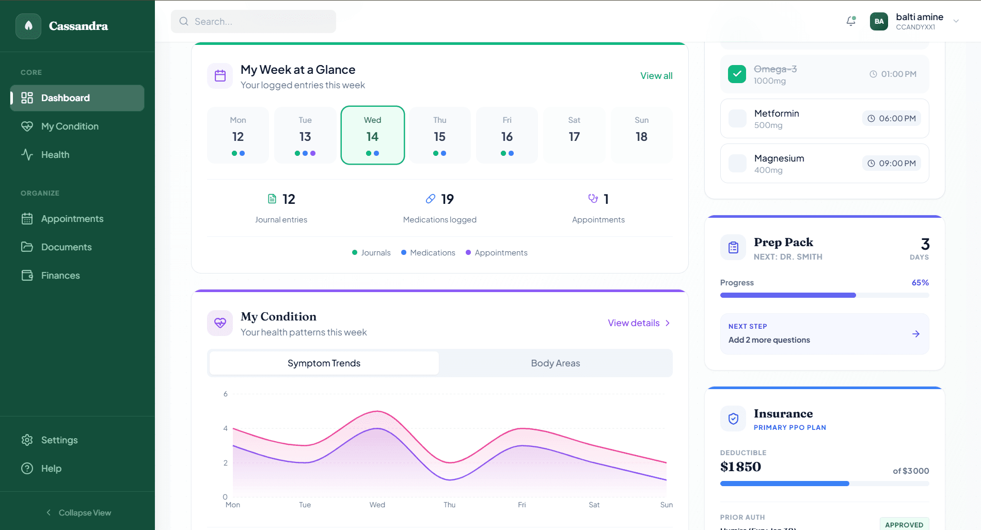
Task: Switch to the Body Areas tab
Action: click(x=556, y=363)
